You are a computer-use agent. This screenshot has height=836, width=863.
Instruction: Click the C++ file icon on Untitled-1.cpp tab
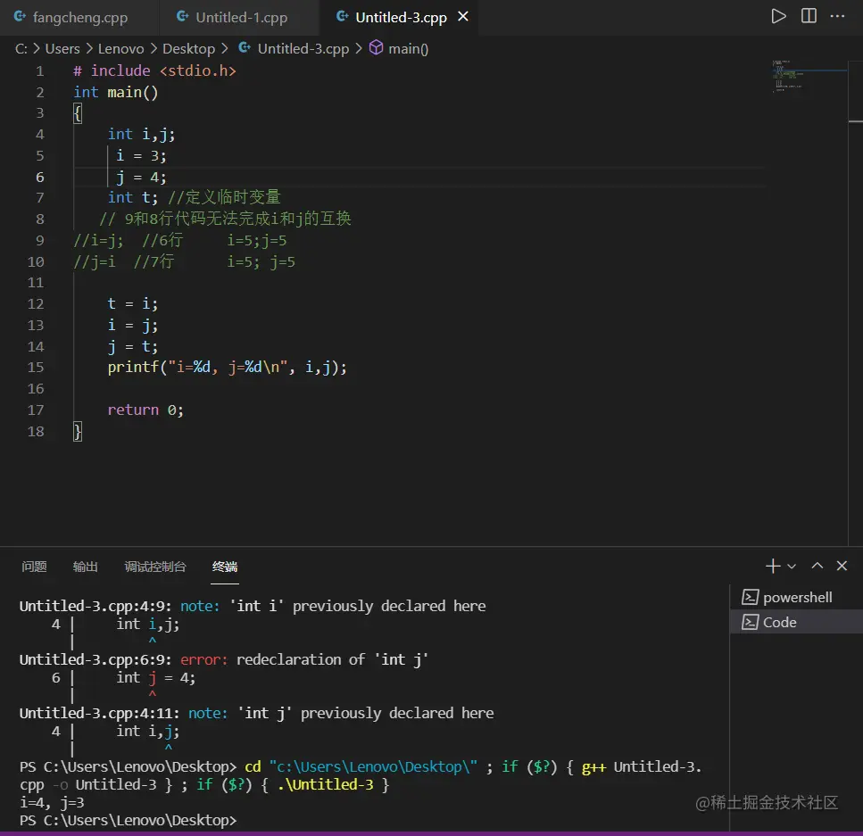(182, 17)
